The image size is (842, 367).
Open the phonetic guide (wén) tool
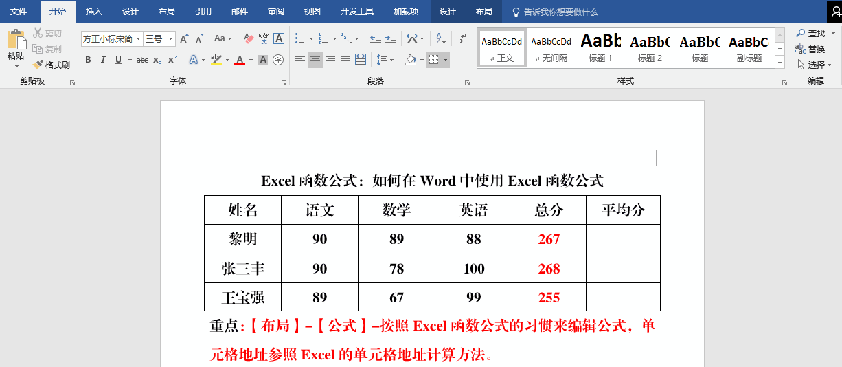coord(264,39)
